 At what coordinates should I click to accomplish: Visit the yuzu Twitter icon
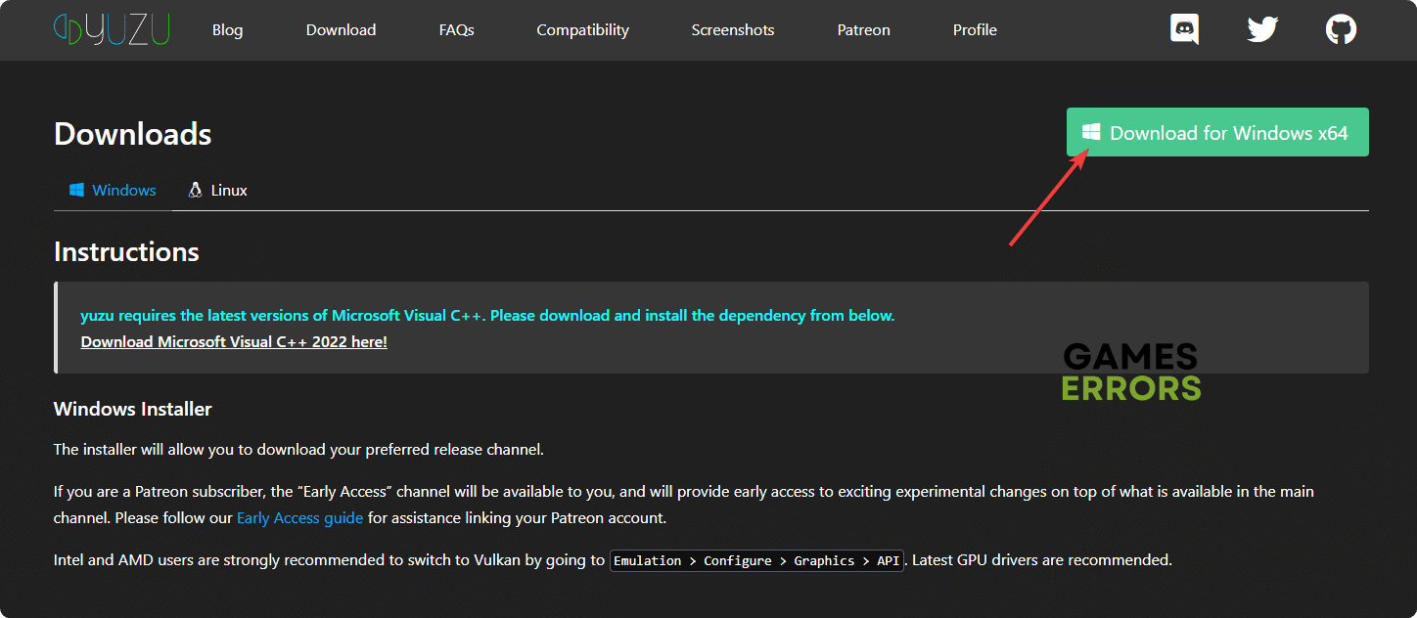1262,29
